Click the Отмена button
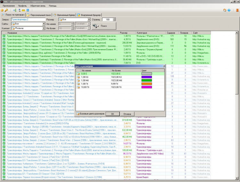This screenshot has width=240, height=182. point(127,114)
